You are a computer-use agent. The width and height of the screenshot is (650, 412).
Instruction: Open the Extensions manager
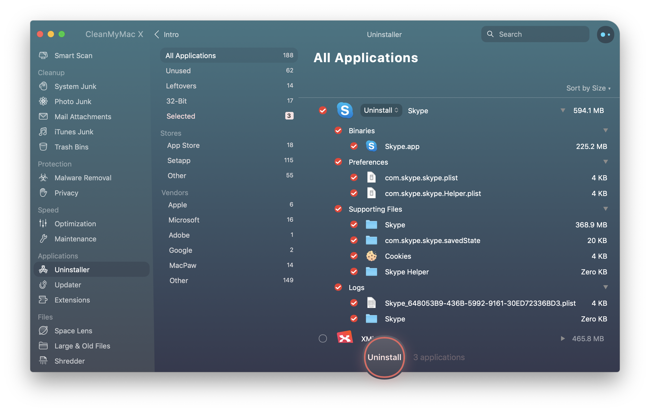tap(72, 299)
